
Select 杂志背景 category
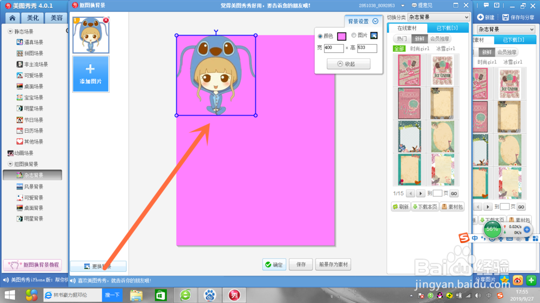pyautogui.click(x=32, y=175)
